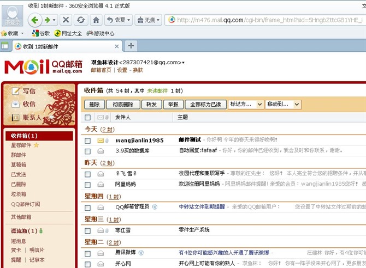The height and width of the screenshot is (268, 366).
Task: Click the 收信 receive mail icon
Action: coord(16,104)
